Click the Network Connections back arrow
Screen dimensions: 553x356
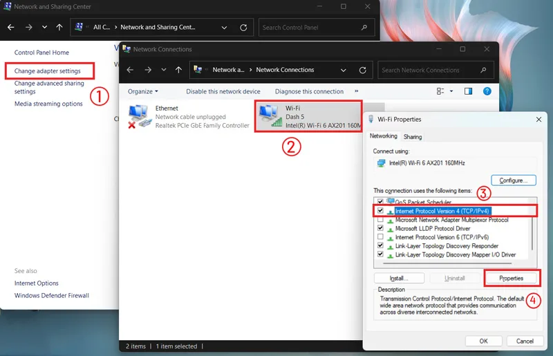(130, 70)
